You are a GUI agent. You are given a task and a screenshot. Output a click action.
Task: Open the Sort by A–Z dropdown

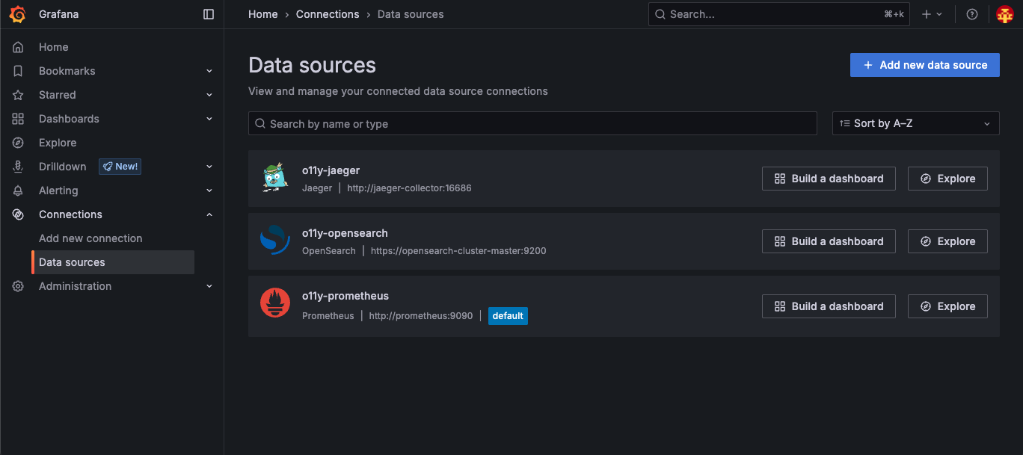tap(916, 123)
